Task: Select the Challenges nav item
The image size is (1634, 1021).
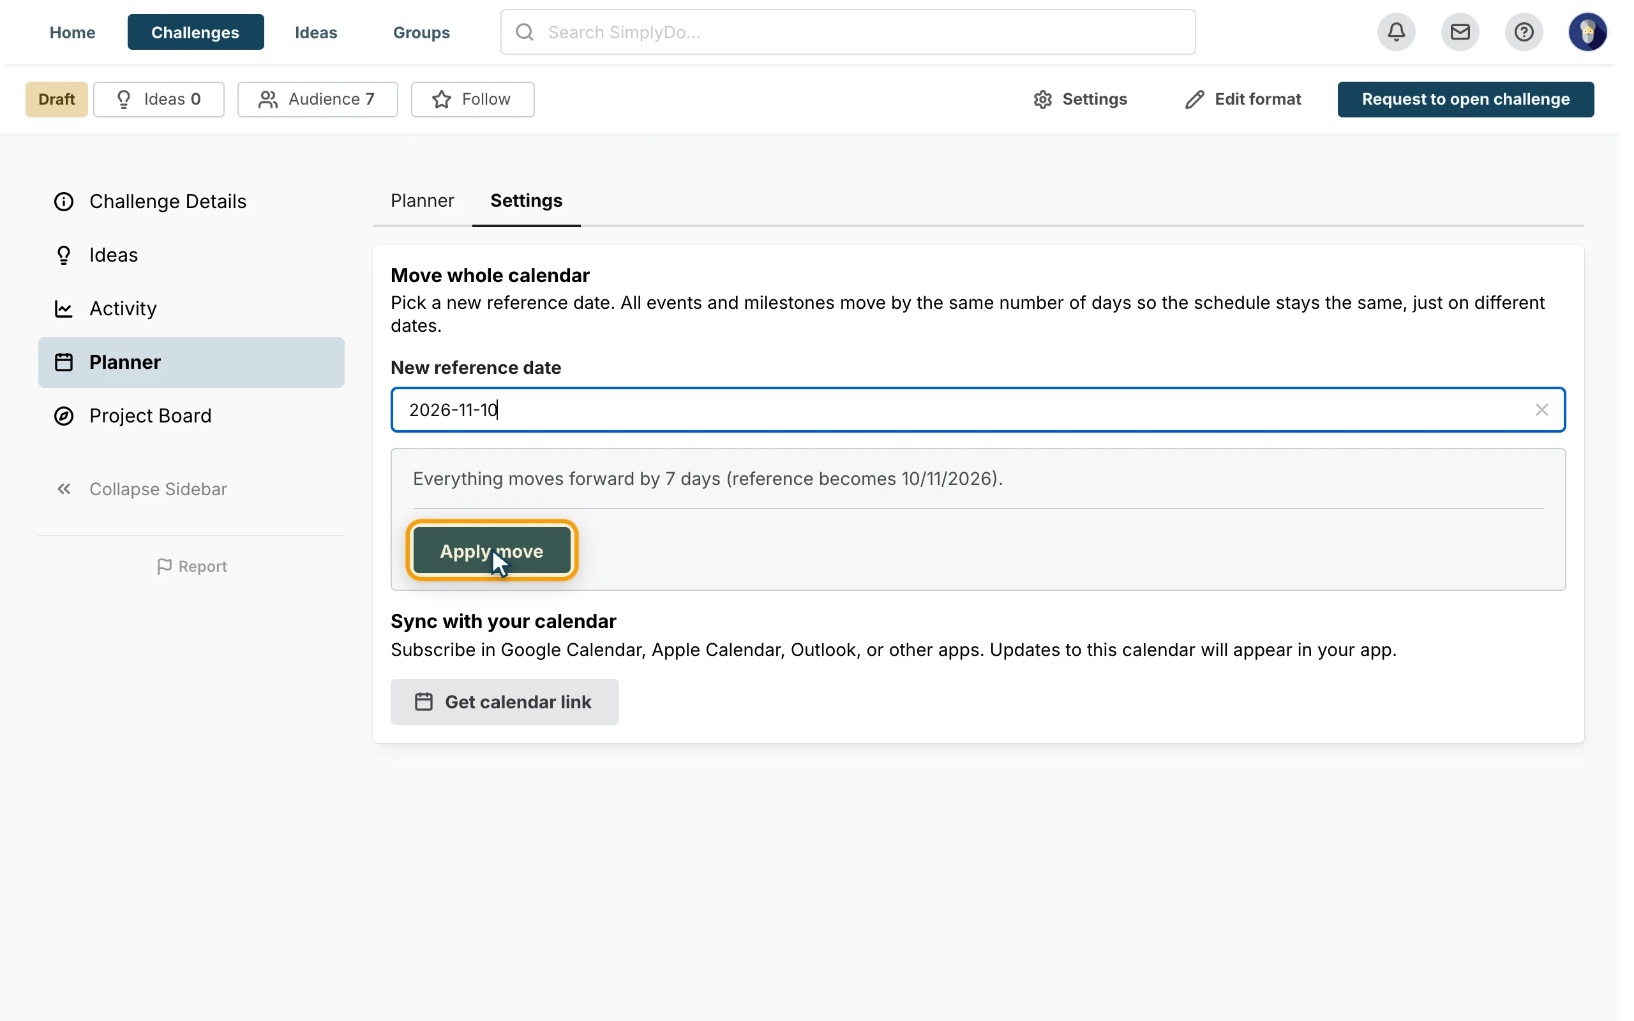Action: coord(195,32)
